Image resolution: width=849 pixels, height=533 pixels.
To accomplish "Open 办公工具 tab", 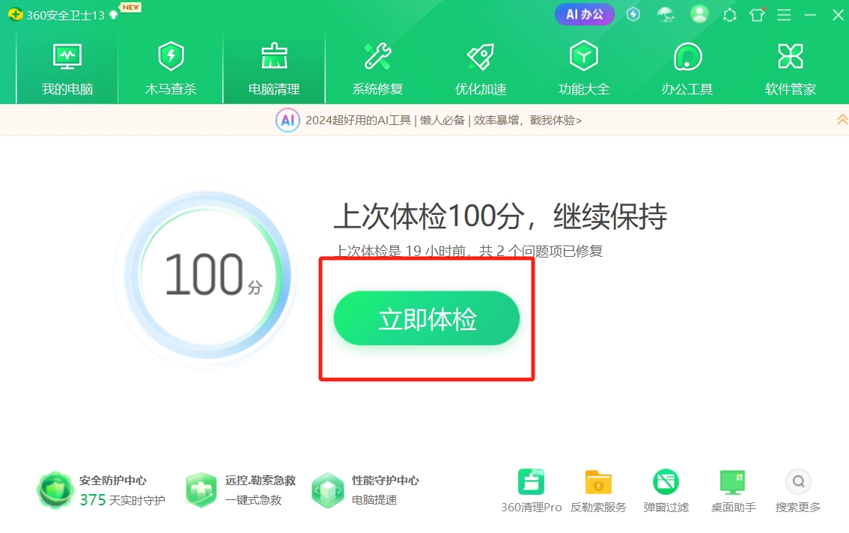I will [x=687, y=68].
